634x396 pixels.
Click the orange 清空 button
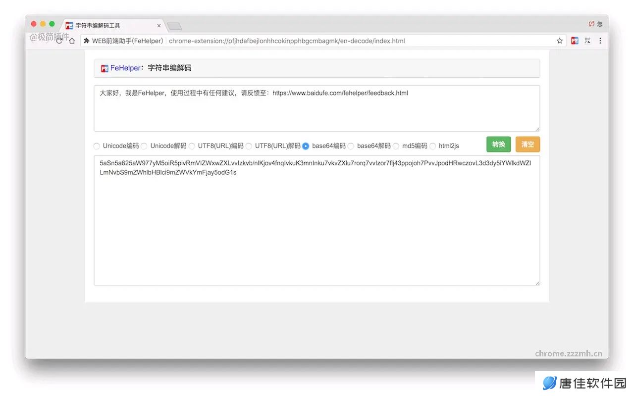coord(528,144)
